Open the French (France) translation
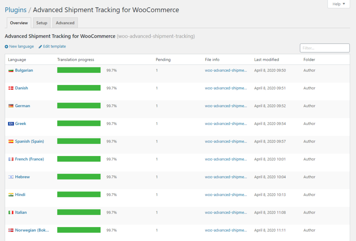 coord(29,159)
